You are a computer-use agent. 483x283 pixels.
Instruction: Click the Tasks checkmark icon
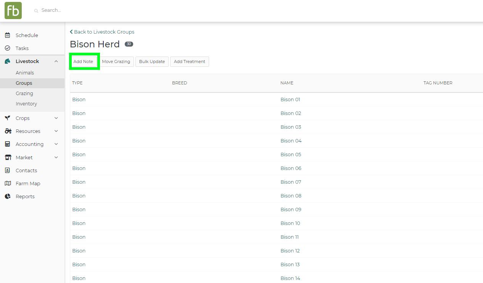[7, 48]
